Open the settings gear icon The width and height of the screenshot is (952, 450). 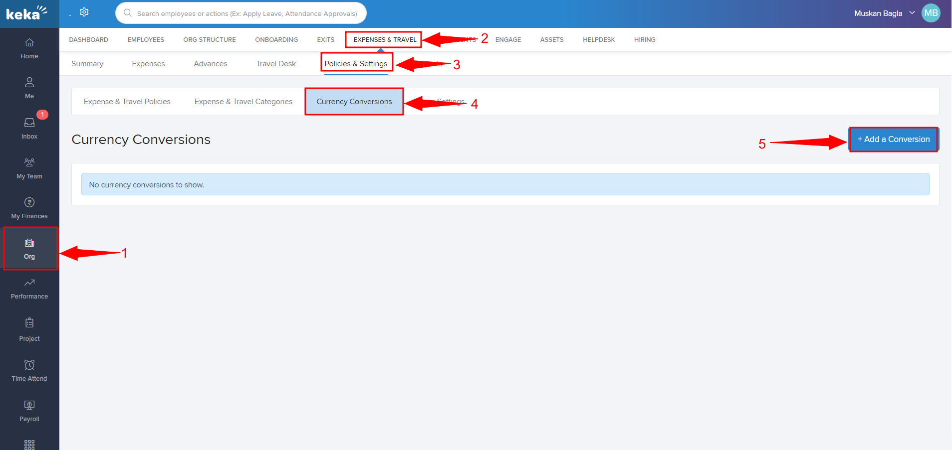coord(84,12)
